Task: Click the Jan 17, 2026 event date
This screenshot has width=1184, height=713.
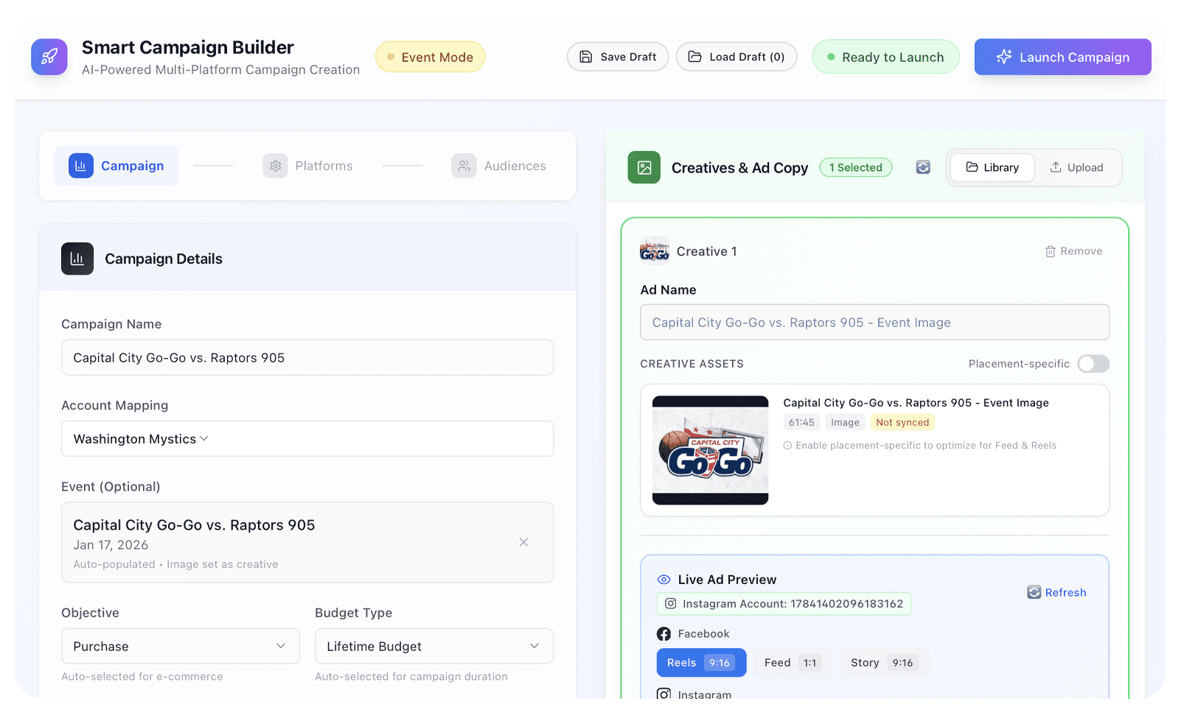Action: 111,545
